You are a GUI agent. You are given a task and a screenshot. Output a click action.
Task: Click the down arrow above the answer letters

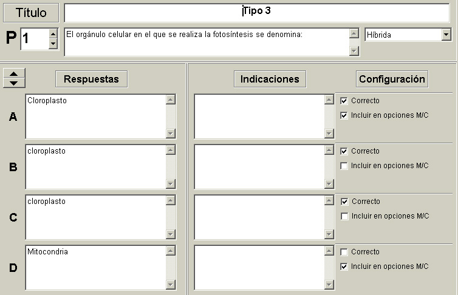[15, 82]
